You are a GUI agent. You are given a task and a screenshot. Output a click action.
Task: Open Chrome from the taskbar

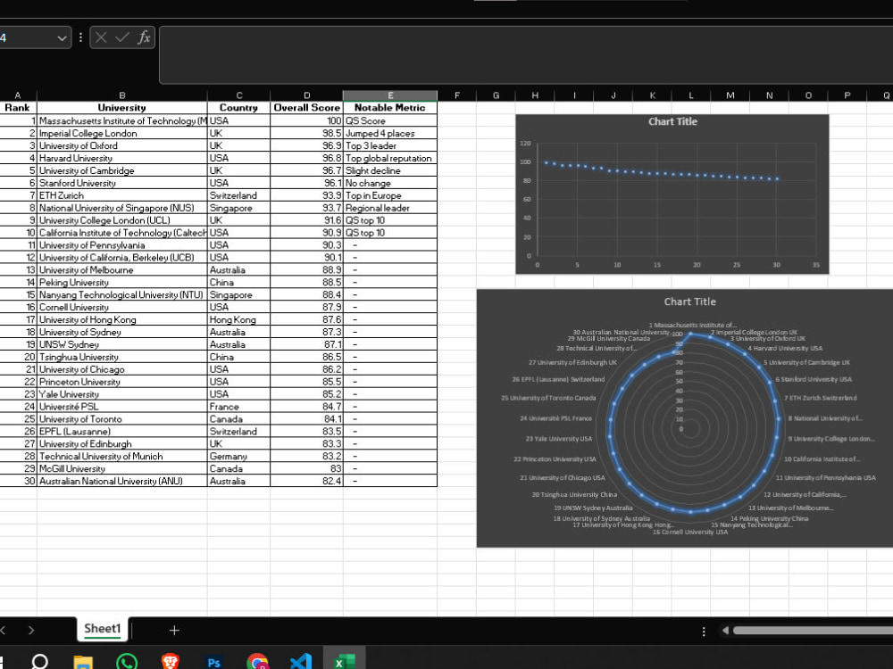coord(257,662)
